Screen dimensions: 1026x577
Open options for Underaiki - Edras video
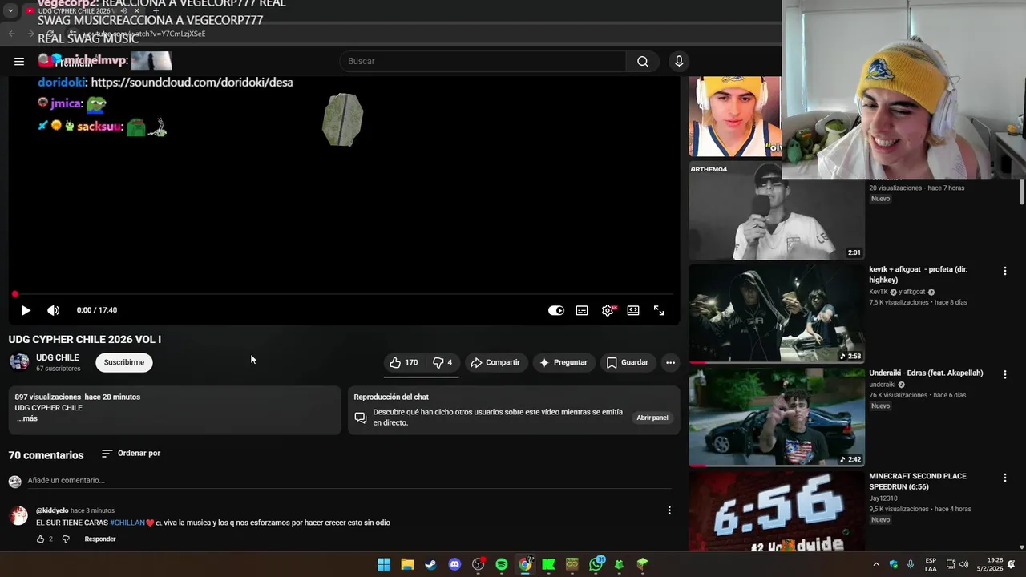point(1004,374)
